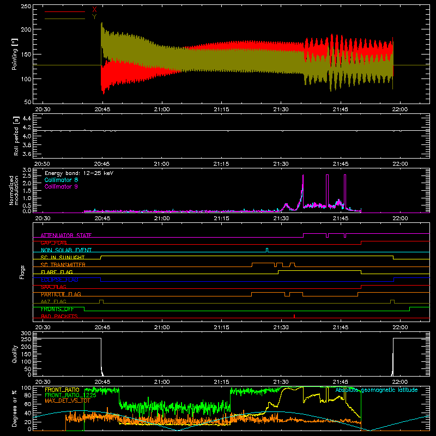This screenshot has height=436, width=436.
Task: Click the Quality axis title
Action: [15, 354]
